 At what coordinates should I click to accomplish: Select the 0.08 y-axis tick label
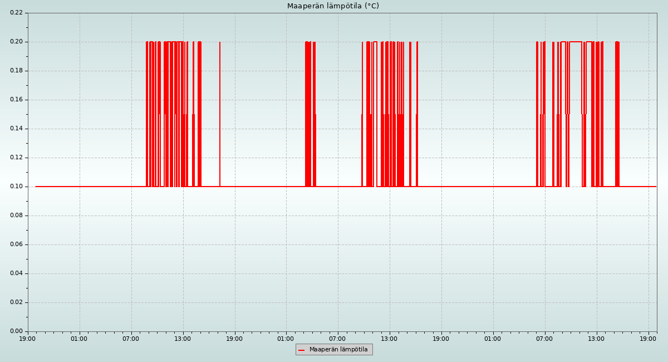coord(16,216)
